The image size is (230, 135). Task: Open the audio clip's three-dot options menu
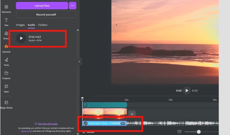click(x=123, y=124)
